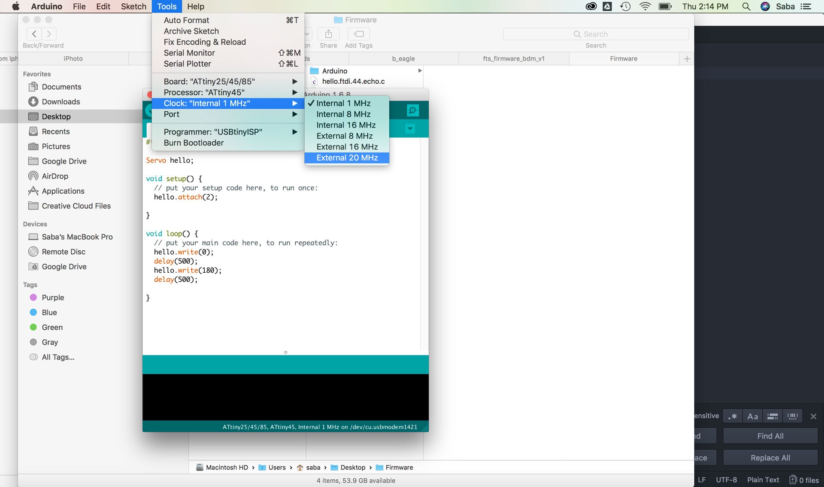Open the tab dropdown arrow in Arduino window
The width and height of the screenshot is (824, 487).
pos(410,128)
